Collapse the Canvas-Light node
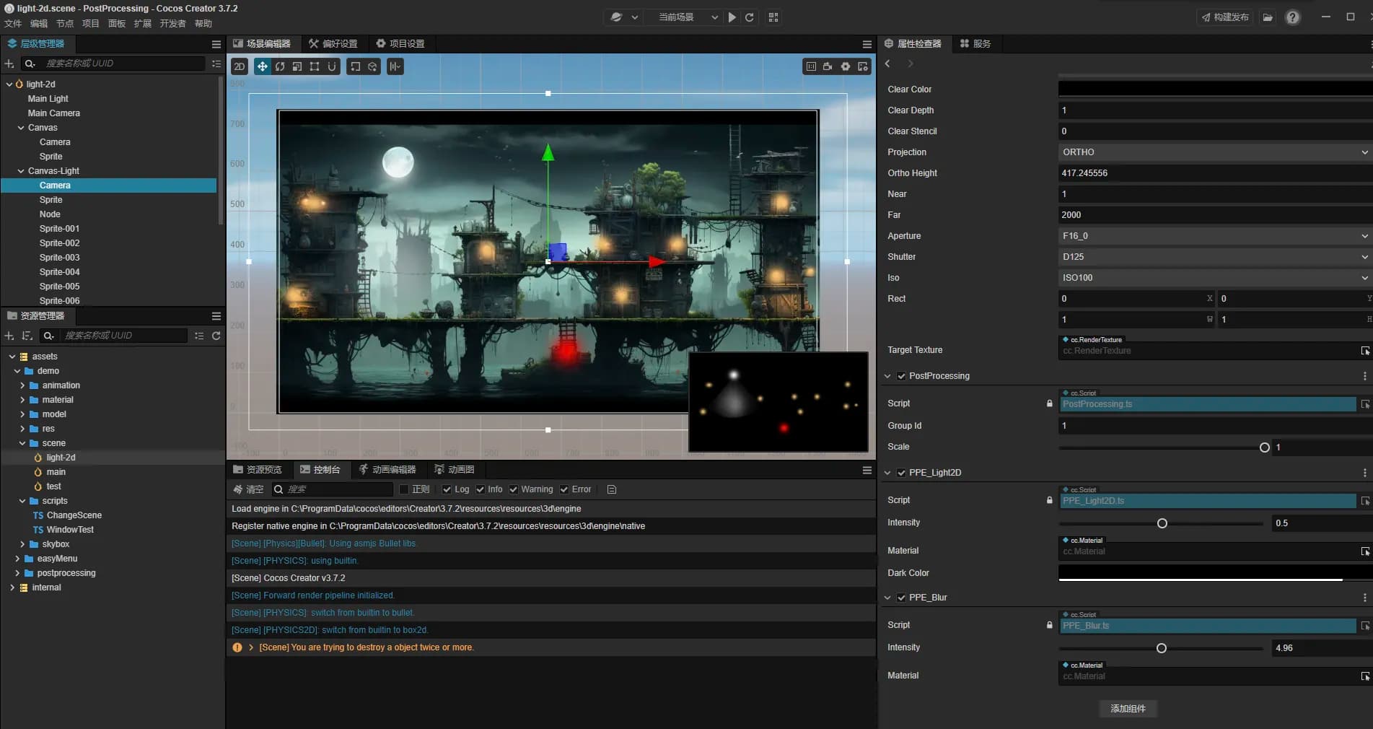 click(21, 171)
